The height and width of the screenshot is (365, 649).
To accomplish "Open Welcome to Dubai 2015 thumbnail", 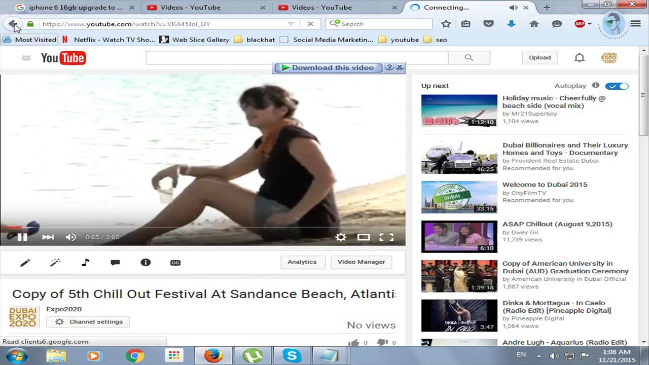I will (459, 197).
